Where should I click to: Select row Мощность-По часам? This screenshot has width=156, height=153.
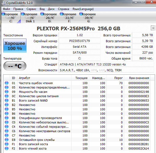pyautogui.click(x=77, y=92)
